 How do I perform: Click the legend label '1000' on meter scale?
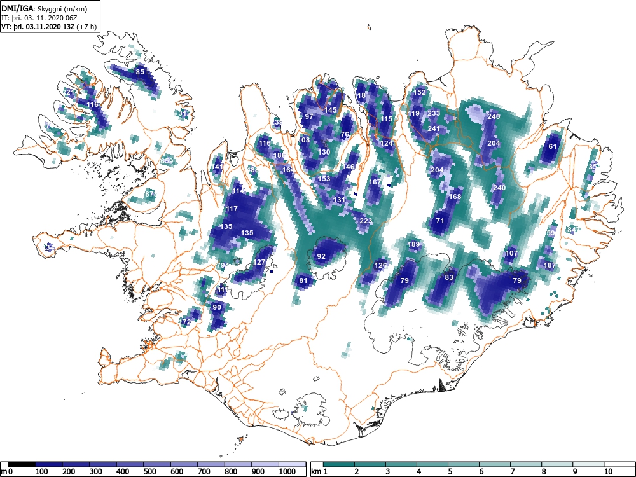pos(287,472)
